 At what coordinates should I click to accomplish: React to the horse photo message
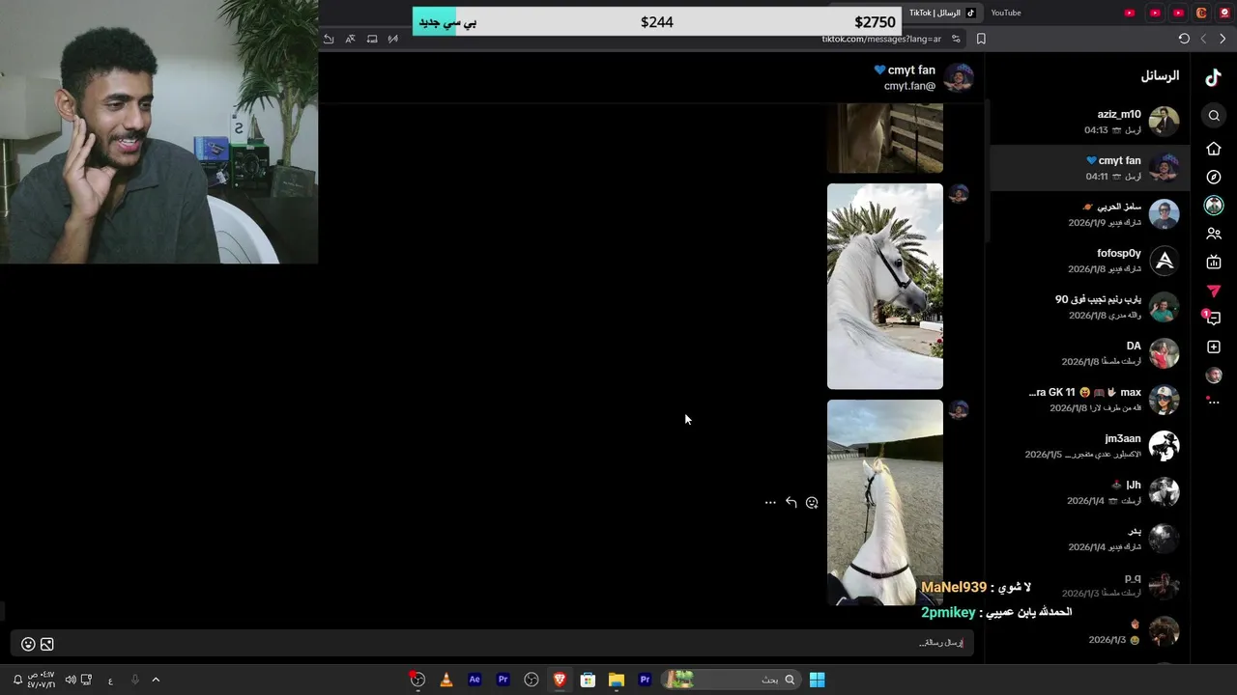(x=812, y=502)
